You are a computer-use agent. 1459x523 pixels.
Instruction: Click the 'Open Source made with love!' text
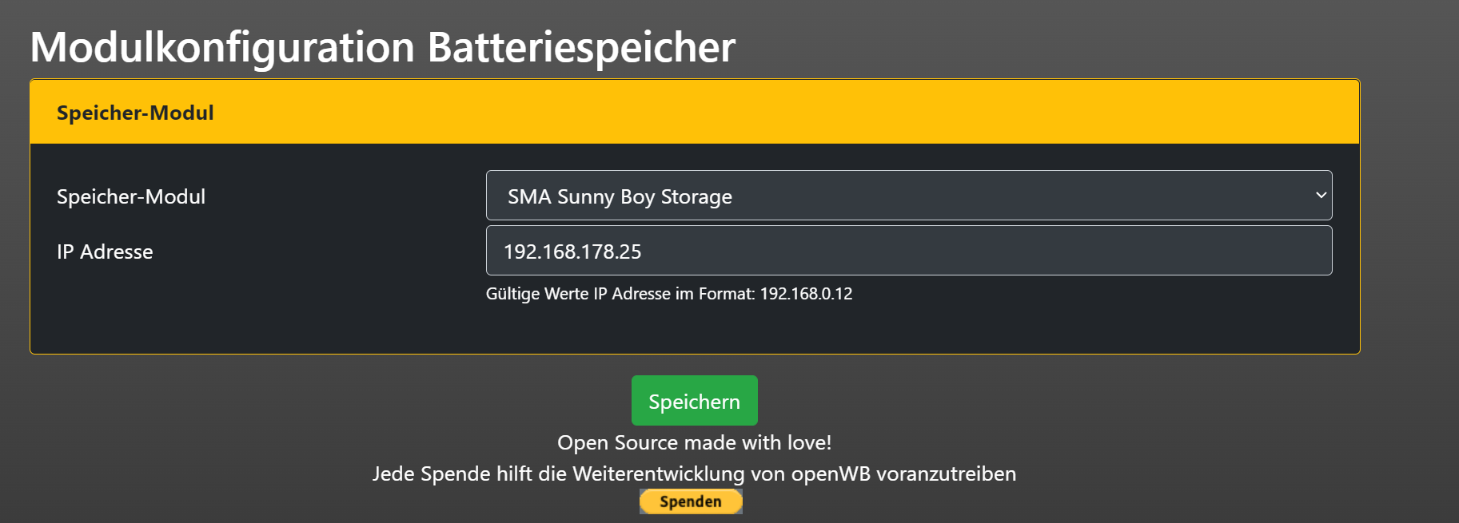click(694, 442)
